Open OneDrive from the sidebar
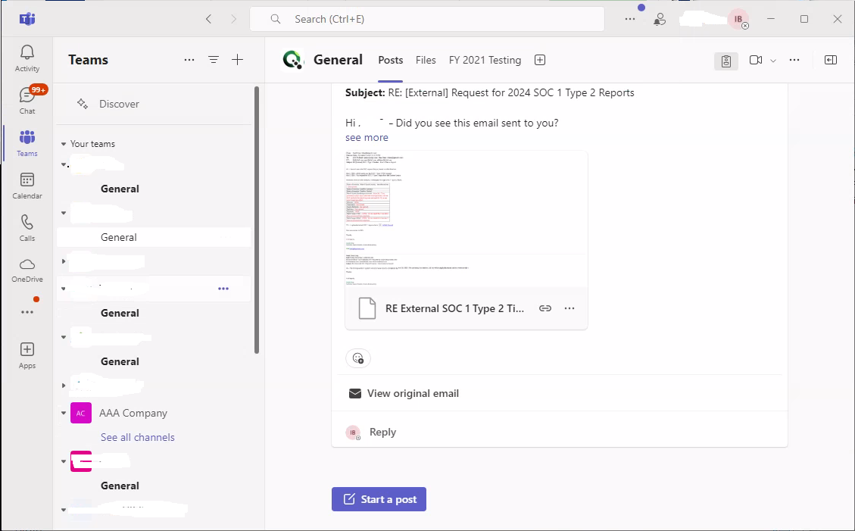 click(x=27, y=270)
